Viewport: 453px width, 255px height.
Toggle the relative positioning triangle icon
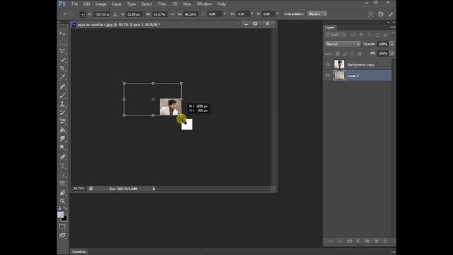115,14
